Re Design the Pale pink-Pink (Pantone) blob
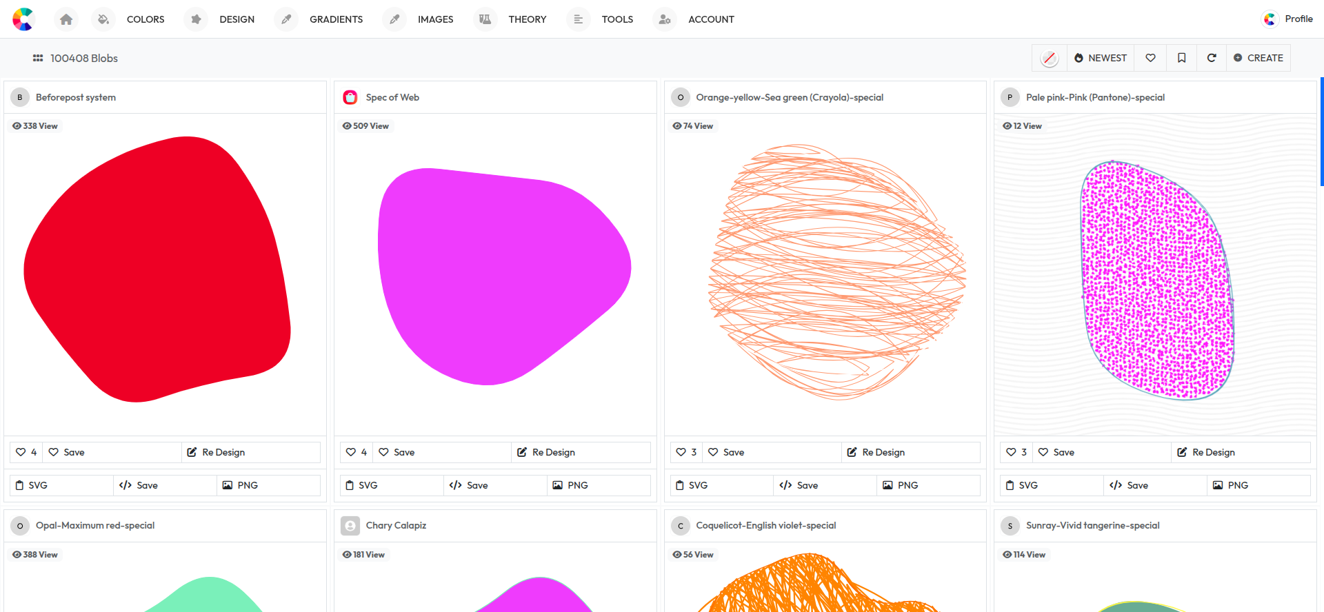The height and width of the screenshot is (612, 1324). pyautogui.click(x=1241, y=452)
